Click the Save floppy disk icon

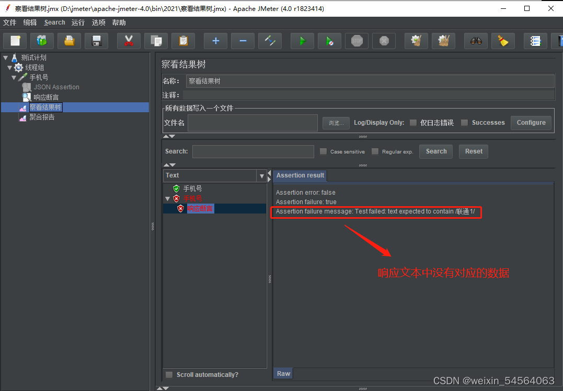[x=97, y=41]
